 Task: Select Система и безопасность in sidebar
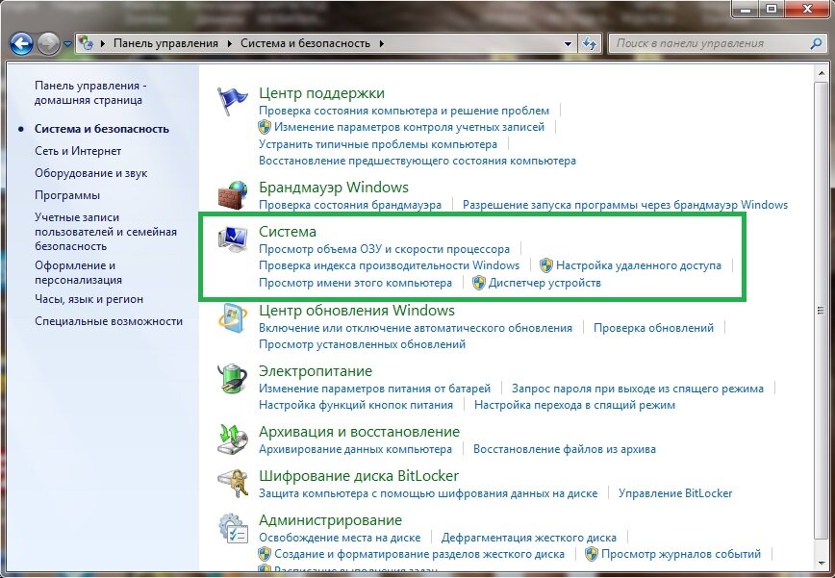102,129
